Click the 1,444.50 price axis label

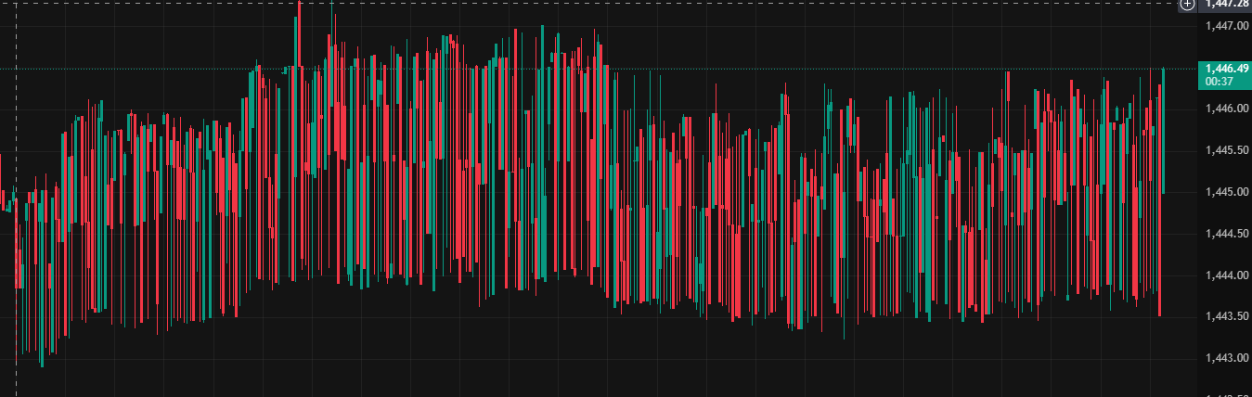[x=1224, y=234]
